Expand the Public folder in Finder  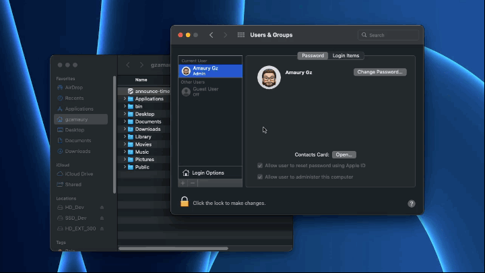click(125, 167)
